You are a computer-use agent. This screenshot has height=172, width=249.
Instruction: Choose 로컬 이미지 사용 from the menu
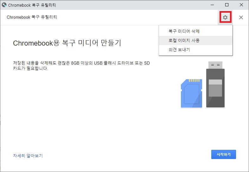pos(196,40)
